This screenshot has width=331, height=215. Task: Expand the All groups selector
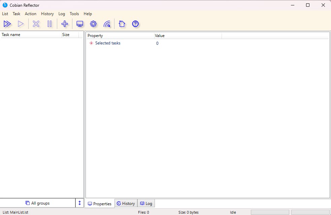pos(37,203)
